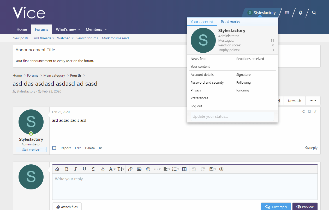Toggle italic text in editor
The width and height of the screenshot is (329, 210).
pos(75,169)
